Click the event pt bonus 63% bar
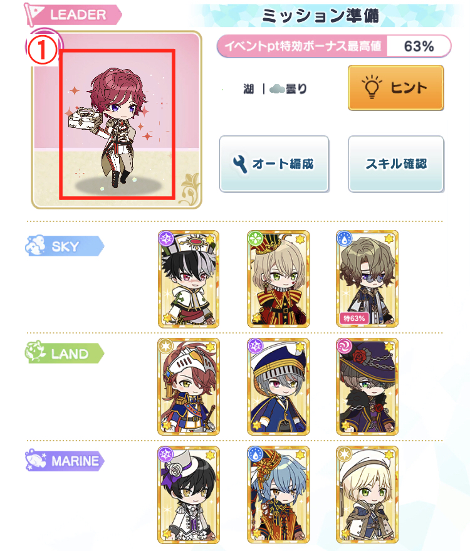The image size is (470, 551). pos(334,46)
